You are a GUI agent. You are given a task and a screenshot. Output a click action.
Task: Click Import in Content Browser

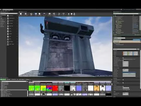click(x=9, y=79)
